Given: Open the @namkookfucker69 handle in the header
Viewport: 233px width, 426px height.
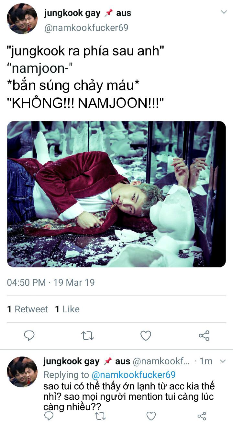Looking at the screenshot, I should 86,28.
